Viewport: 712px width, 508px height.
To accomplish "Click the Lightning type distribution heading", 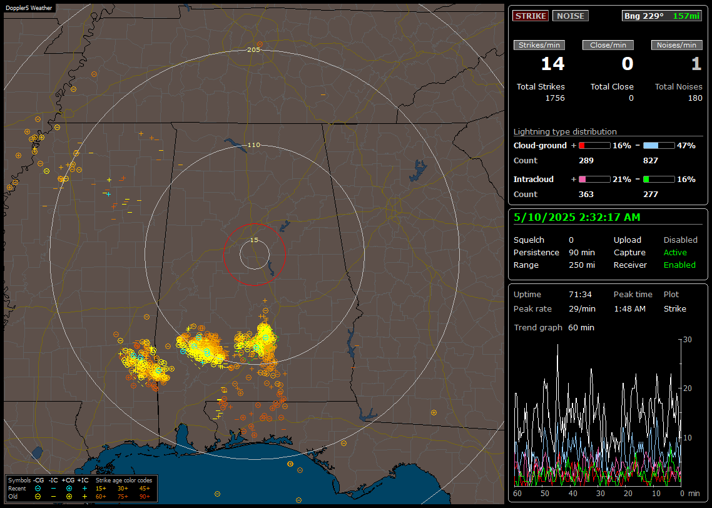I will [565, 131].
